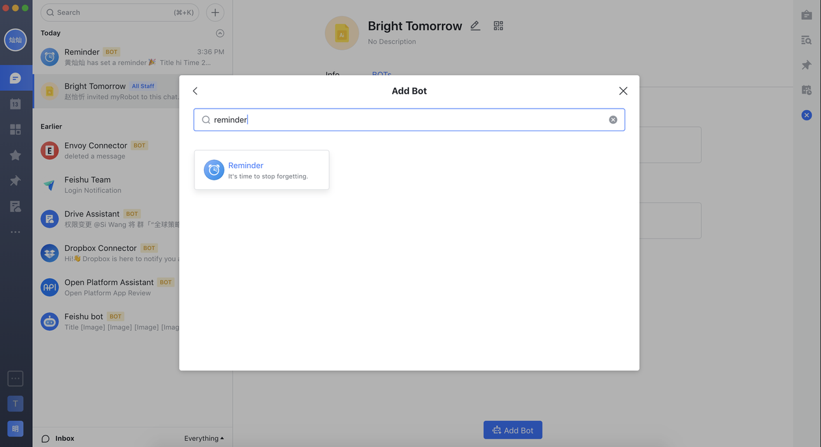Open pinned messages in right sidebar
This screenshot has height=447, width=821.
[x=807, y=65]
